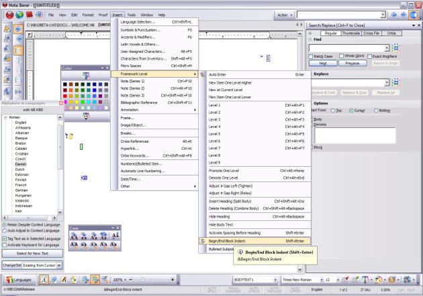The height and width of the screenshot is (296, 423).
Task: Click the red NB logo icon
Action: tap(10, 15)
